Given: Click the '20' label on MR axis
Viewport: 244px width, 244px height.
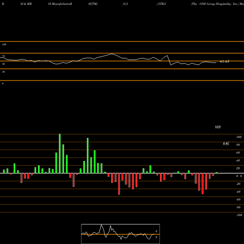Looking at the screenshot, I should coord(238,168).
